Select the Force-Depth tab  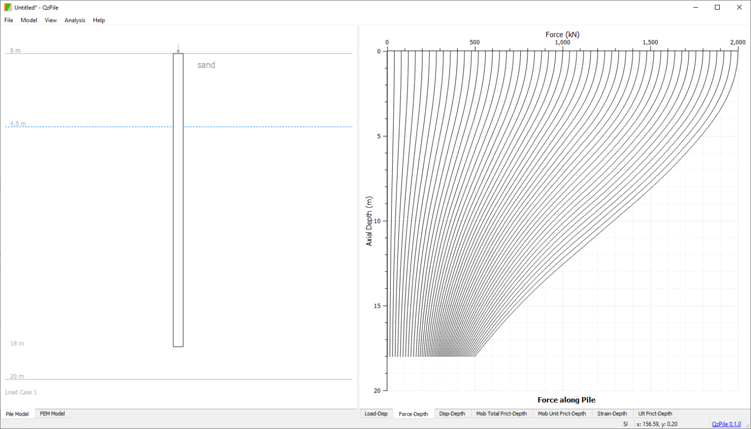point(413,414)
